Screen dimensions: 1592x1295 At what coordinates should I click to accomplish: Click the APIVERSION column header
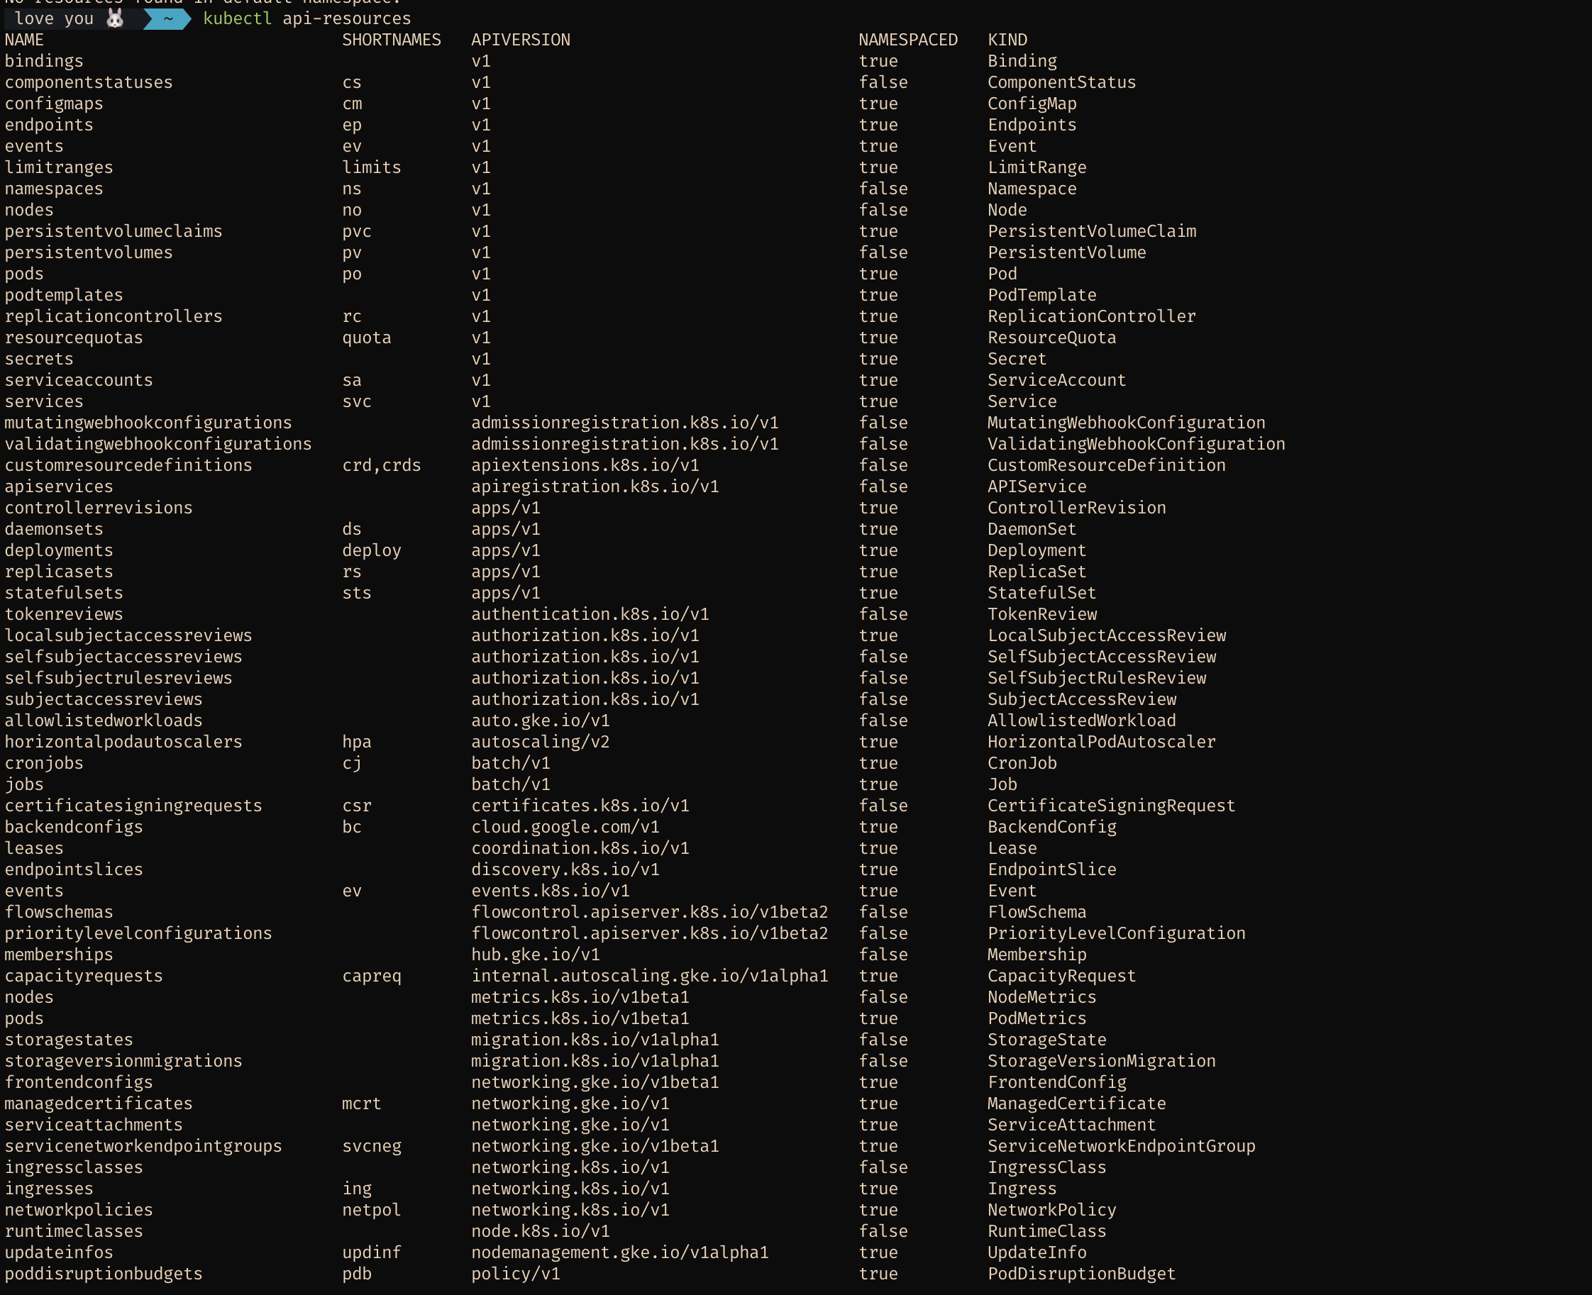[x=520, y=40]
